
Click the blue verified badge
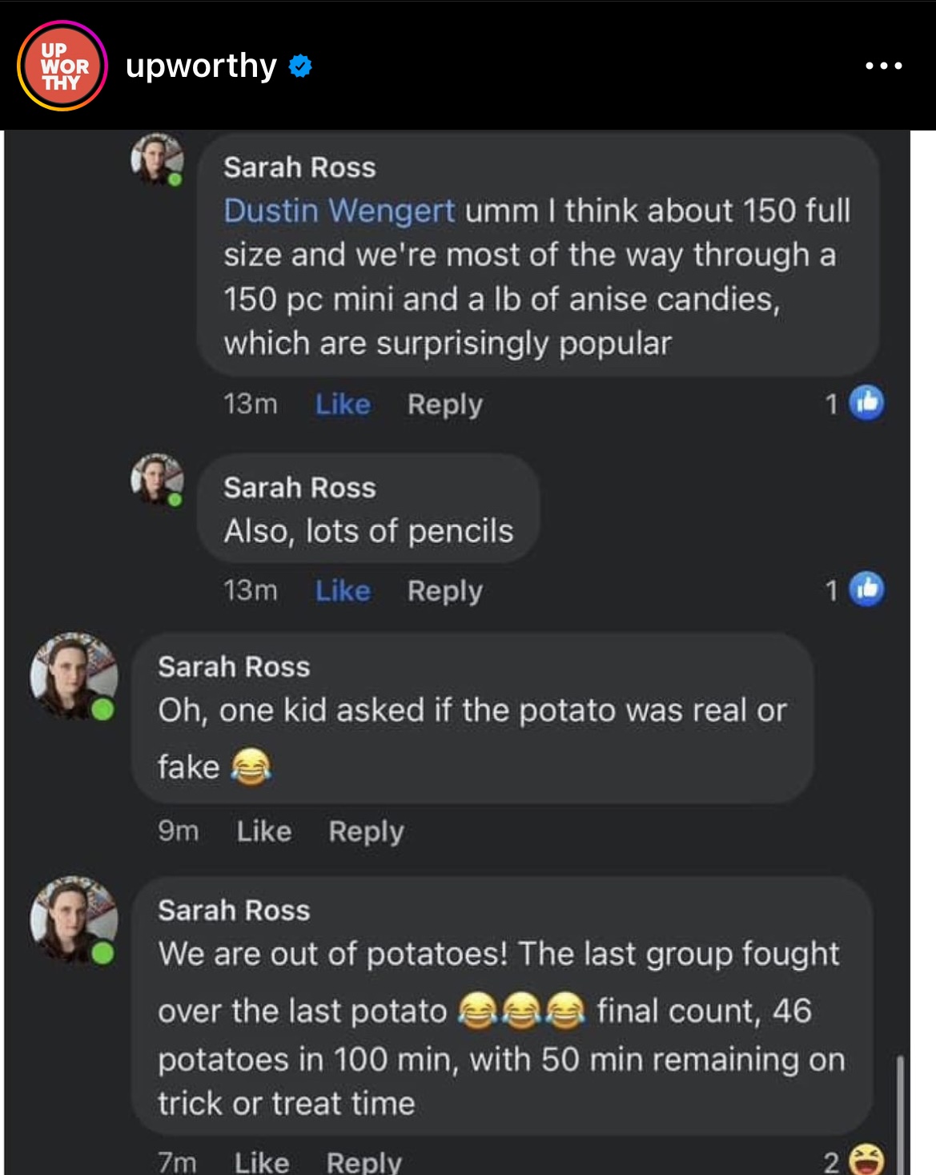299,66
